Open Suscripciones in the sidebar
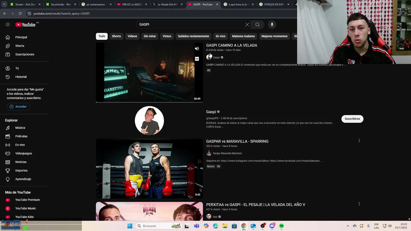The image size is (411, 231). tap(24, 54)
